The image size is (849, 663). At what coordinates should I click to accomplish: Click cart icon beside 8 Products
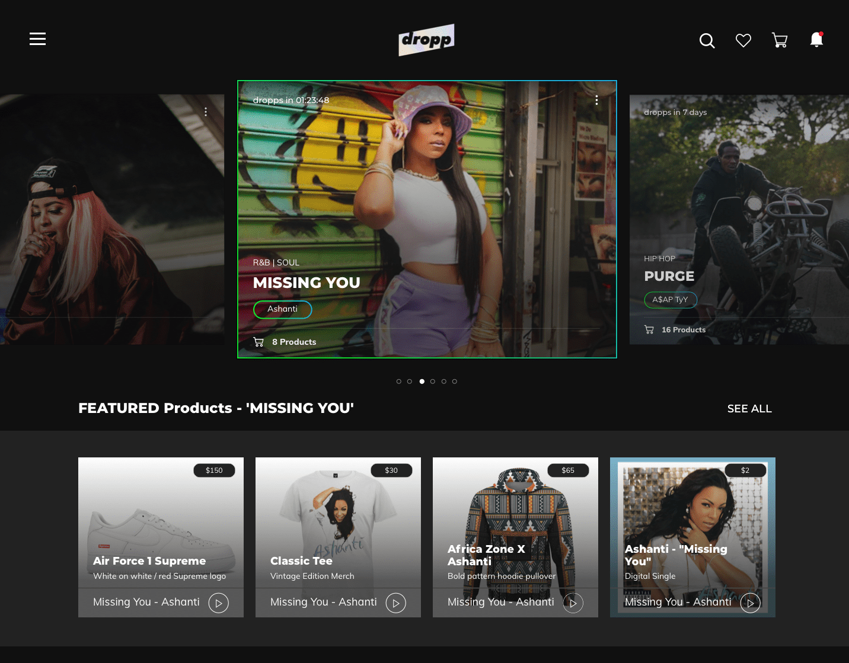point(258,342)
